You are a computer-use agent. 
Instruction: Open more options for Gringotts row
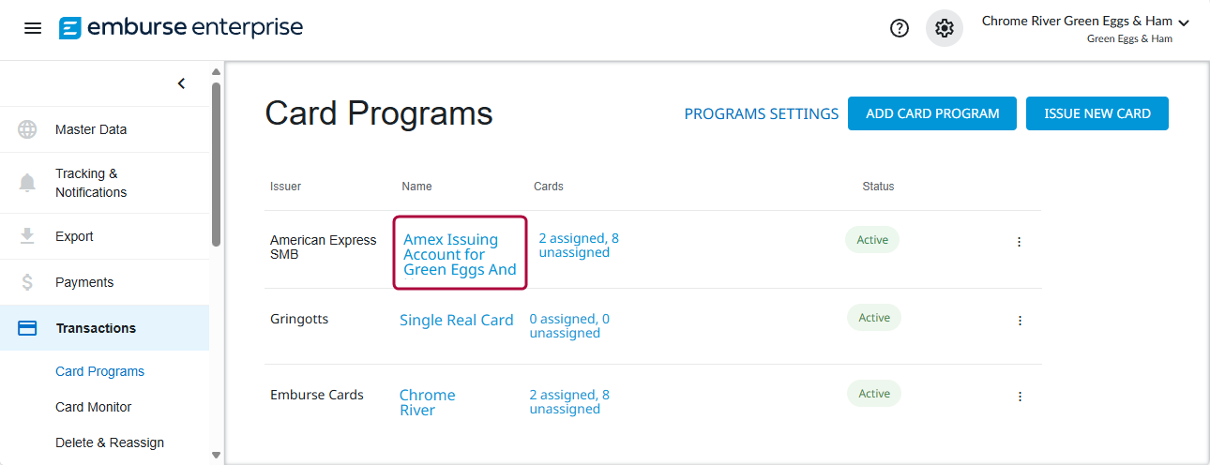[x=1020, y=321]
